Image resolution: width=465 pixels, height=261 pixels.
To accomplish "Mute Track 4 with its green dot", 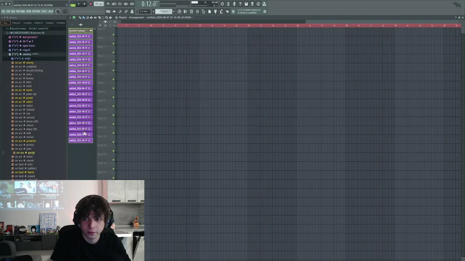I will pos(113,62).
